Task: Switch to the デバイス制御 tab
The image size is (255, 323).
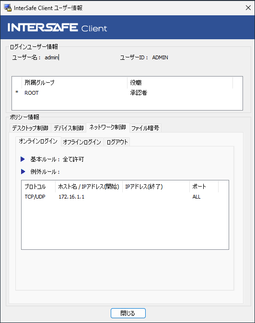Action: coord(69,128)
